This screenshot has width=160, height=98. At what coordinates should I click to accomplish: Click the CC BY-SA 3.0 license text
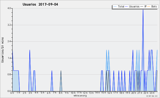[x=152, y=96]
